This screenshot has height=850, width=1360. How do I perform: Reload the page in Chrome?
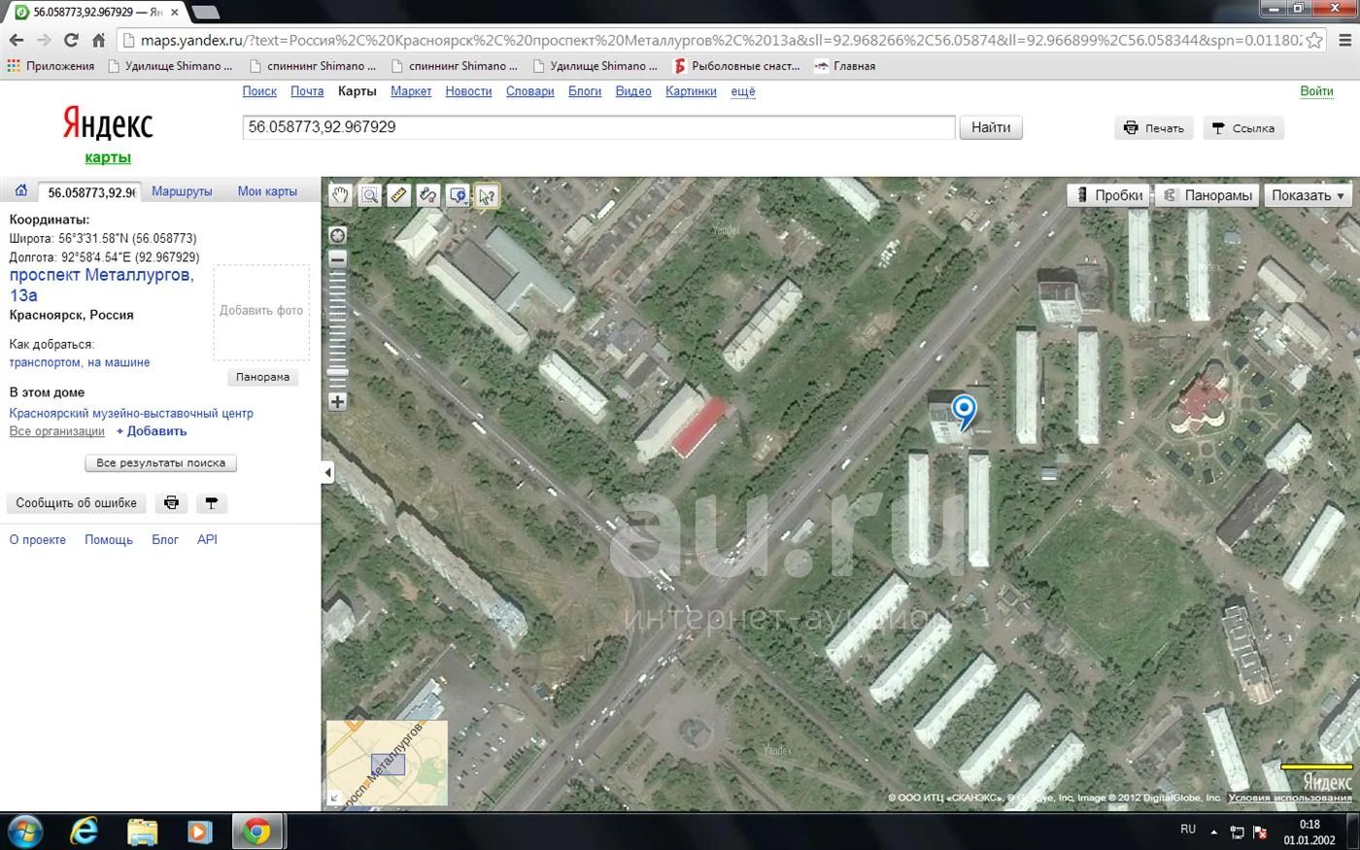[x=70, y=40]
